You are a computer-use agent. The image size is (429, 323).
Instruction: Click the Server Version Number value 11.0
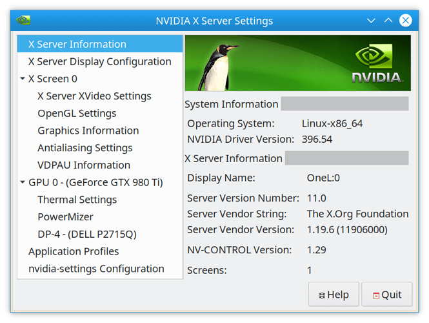[x=316, y=198]
